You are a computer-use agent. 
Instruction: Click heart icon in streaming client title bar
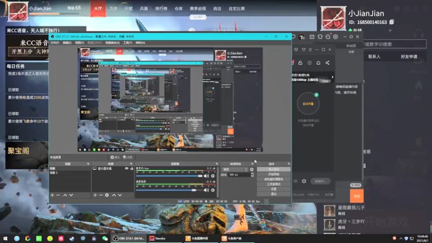point(293,37)
